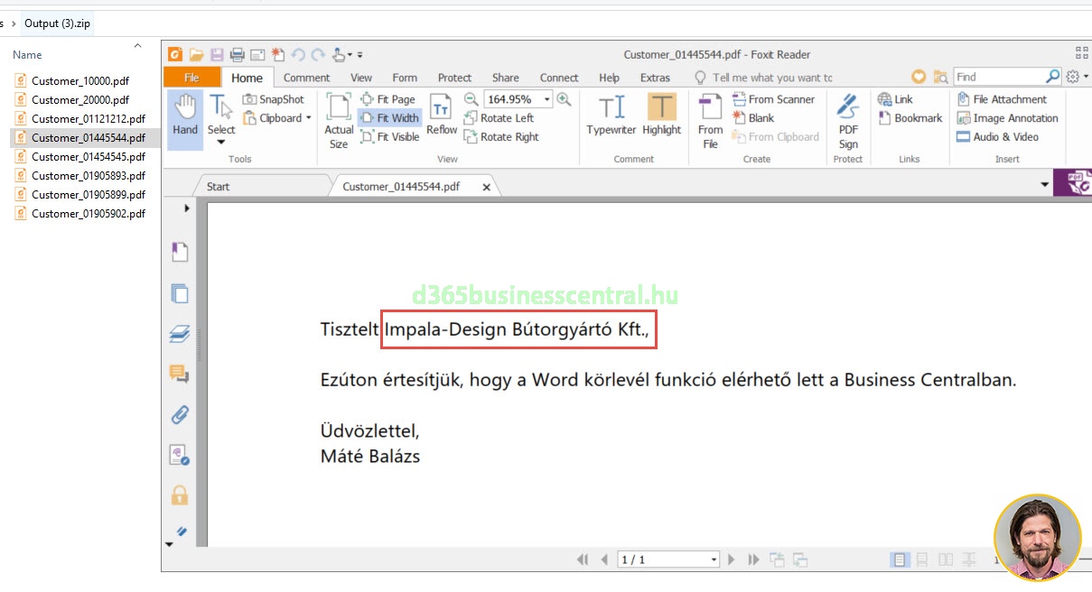
Task: Toggle Fit Width view mode
Action: click(x=390, y=118)
